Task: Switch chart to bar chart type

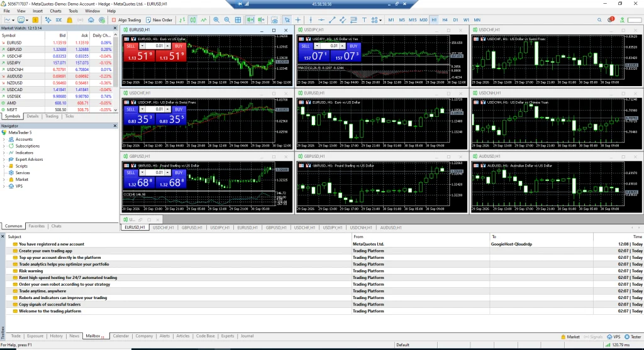Action: click(182, 19)
